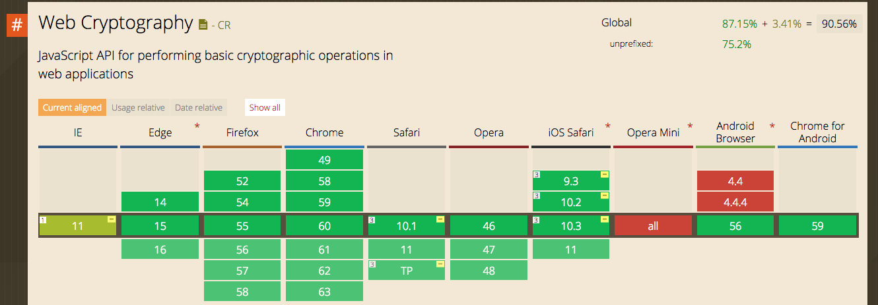Click the 3.41% partial support figure

788,24
